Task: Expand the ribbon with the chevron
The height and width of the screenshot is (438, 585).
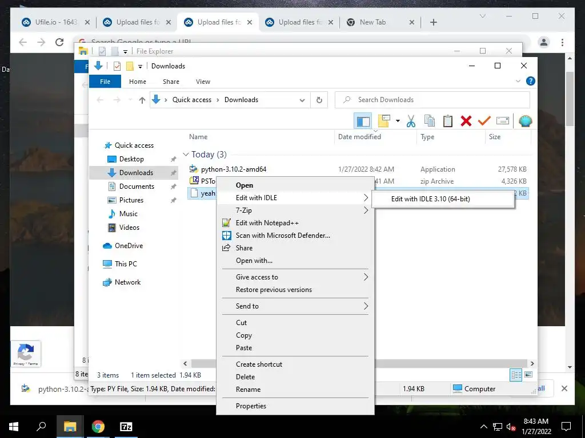Action: tap(518, 81)
